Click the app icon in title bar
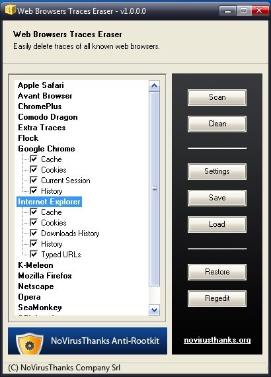Viewport: 271px width, 377px height. click(11, 10)
